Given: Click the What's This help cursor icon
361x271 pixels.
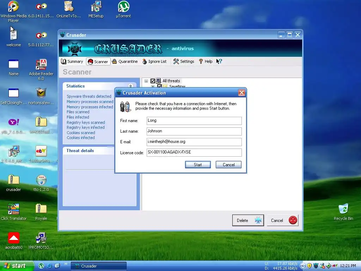Looking at the screenshot, I should tap(219, 61).
